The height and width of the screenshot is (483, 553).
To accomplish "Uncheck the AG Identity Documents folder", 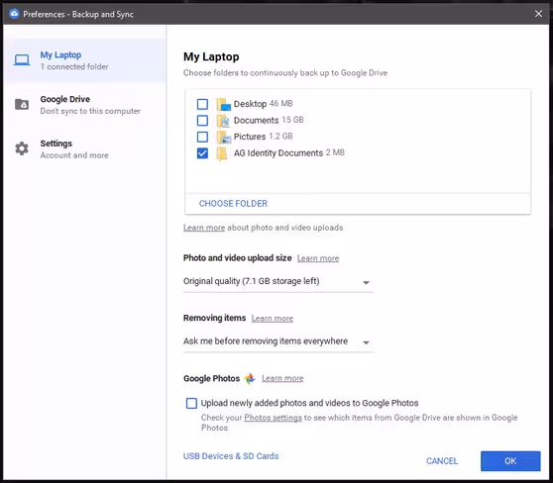I will coord(202,153).
